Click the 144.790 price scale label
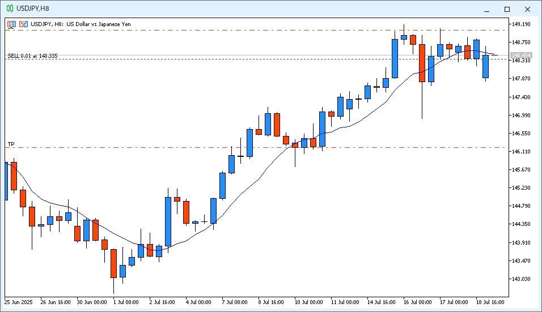 click(x=521, y=206)
